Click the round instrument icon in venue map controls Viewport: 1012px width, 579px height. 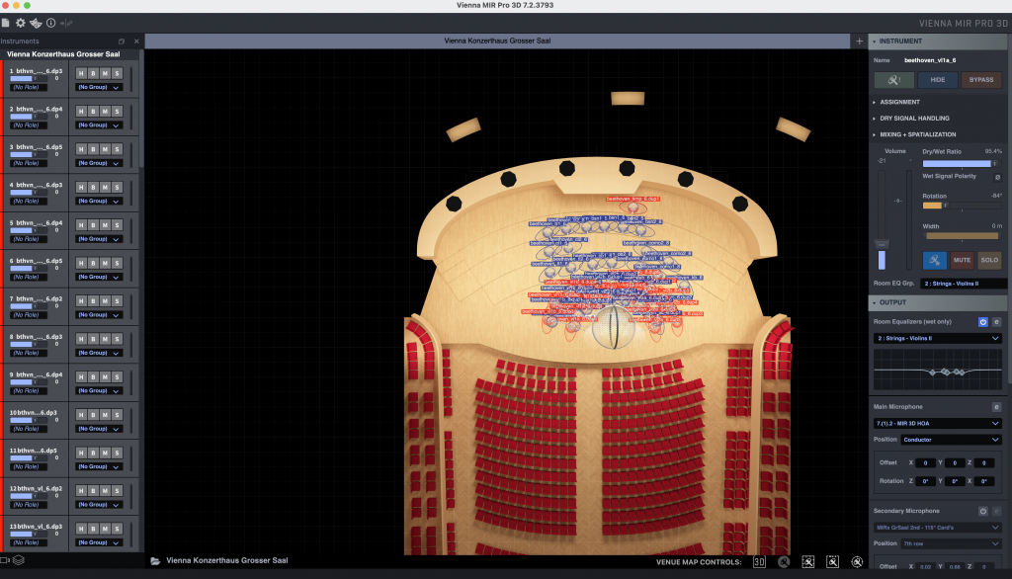[x=784, y=562]
